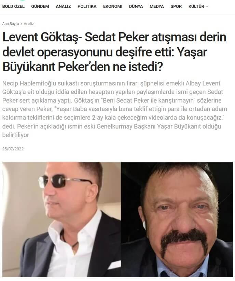Open the BOLD ÖZEL menu item
Viewport: 235px width, 281px height.
click(13, 6)
